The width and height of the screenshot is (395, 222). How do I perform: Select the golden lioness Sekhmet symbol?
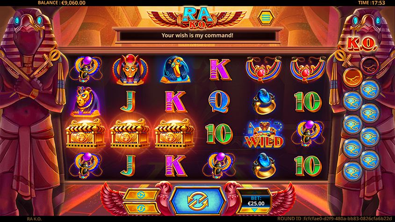tap(85, 101)
